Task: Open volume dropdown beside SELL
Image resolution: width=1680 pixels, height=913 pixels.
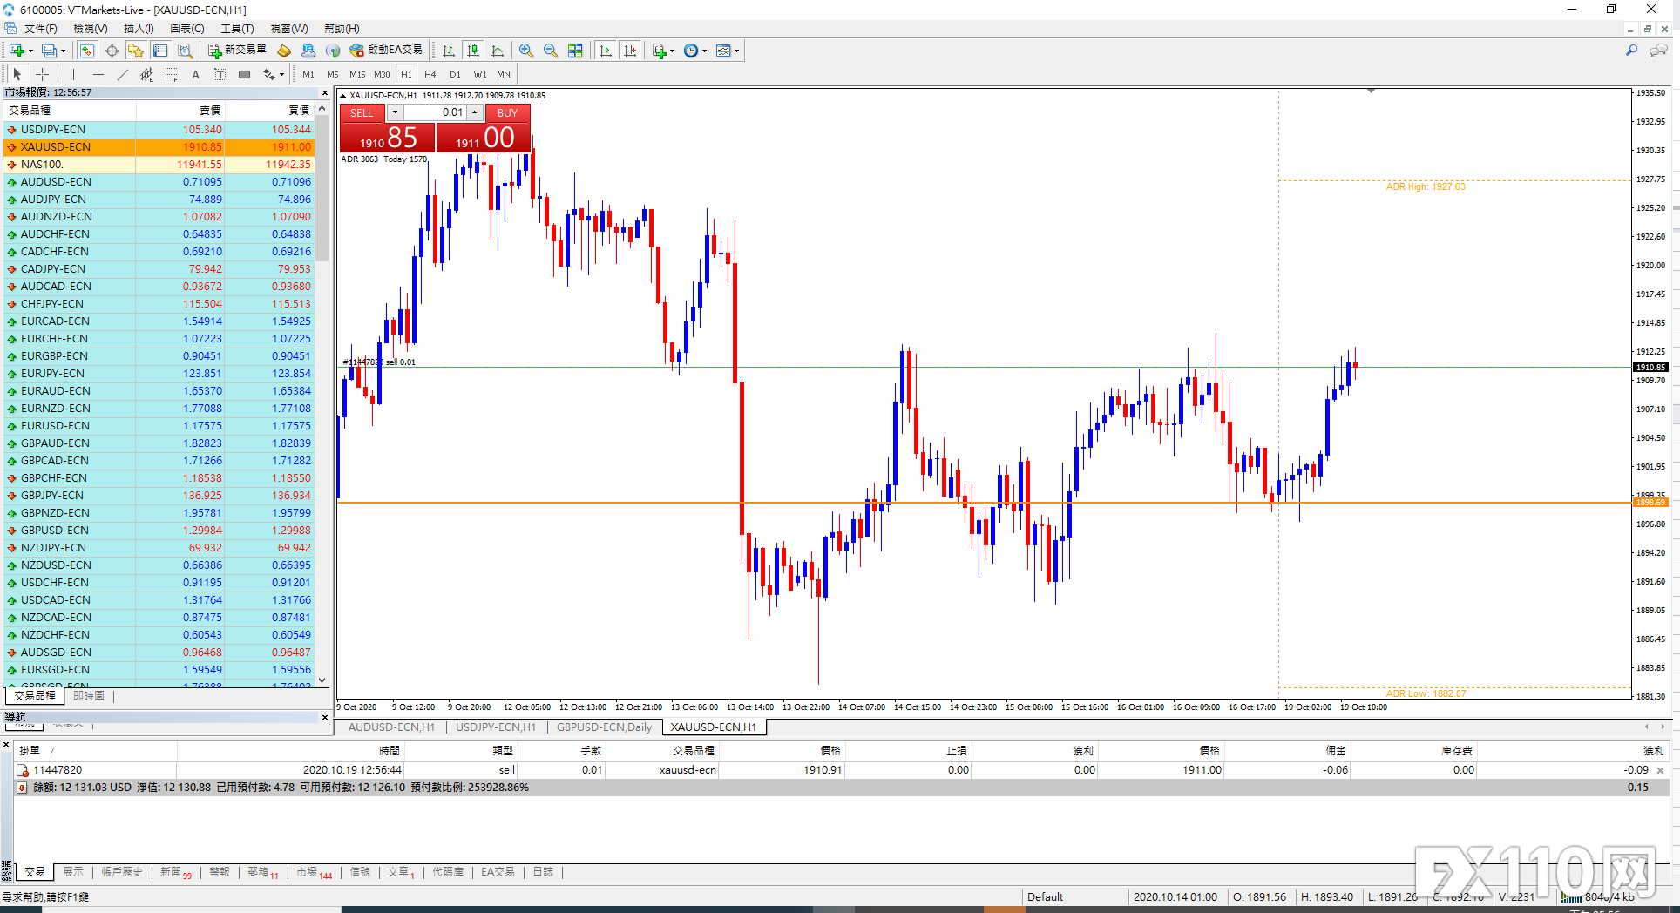Action: point(395,112)
